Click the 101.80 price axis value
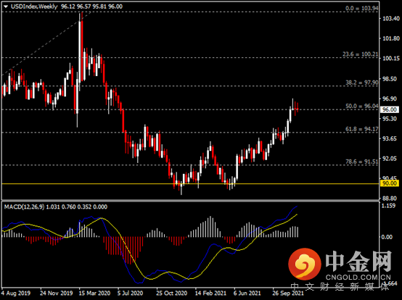This screenshot has height=300, width=402. (390, 38)
